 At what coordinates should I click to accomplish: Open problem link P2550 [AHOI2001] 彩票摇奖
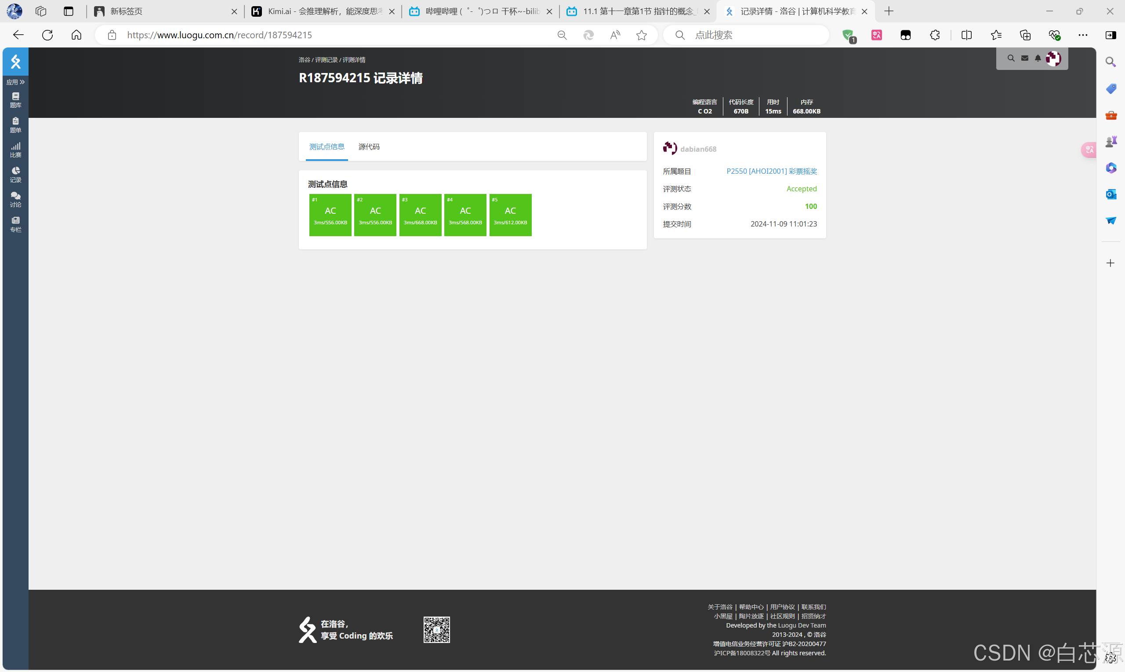click(771, 171)
